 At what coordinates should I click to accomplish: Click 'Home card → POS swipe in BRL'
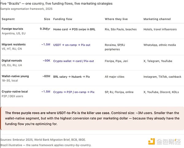[74, 29]
